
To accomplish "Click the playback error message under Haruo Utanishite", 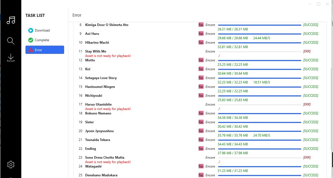I will (108, 109).
